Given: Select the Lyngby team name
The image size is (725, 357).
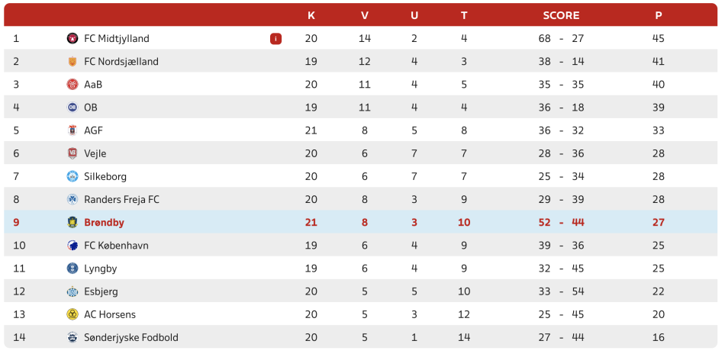Looking at the screenshot, I should (x=100, y=269).
